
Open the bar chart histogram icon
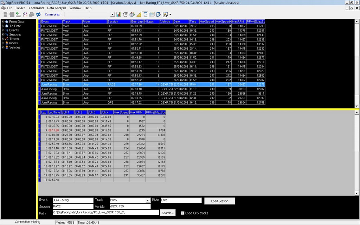(119, 14)
